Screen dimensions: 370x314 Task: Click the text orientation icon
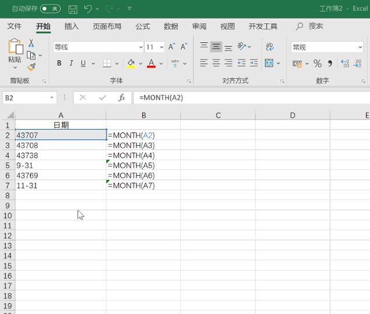242,46
